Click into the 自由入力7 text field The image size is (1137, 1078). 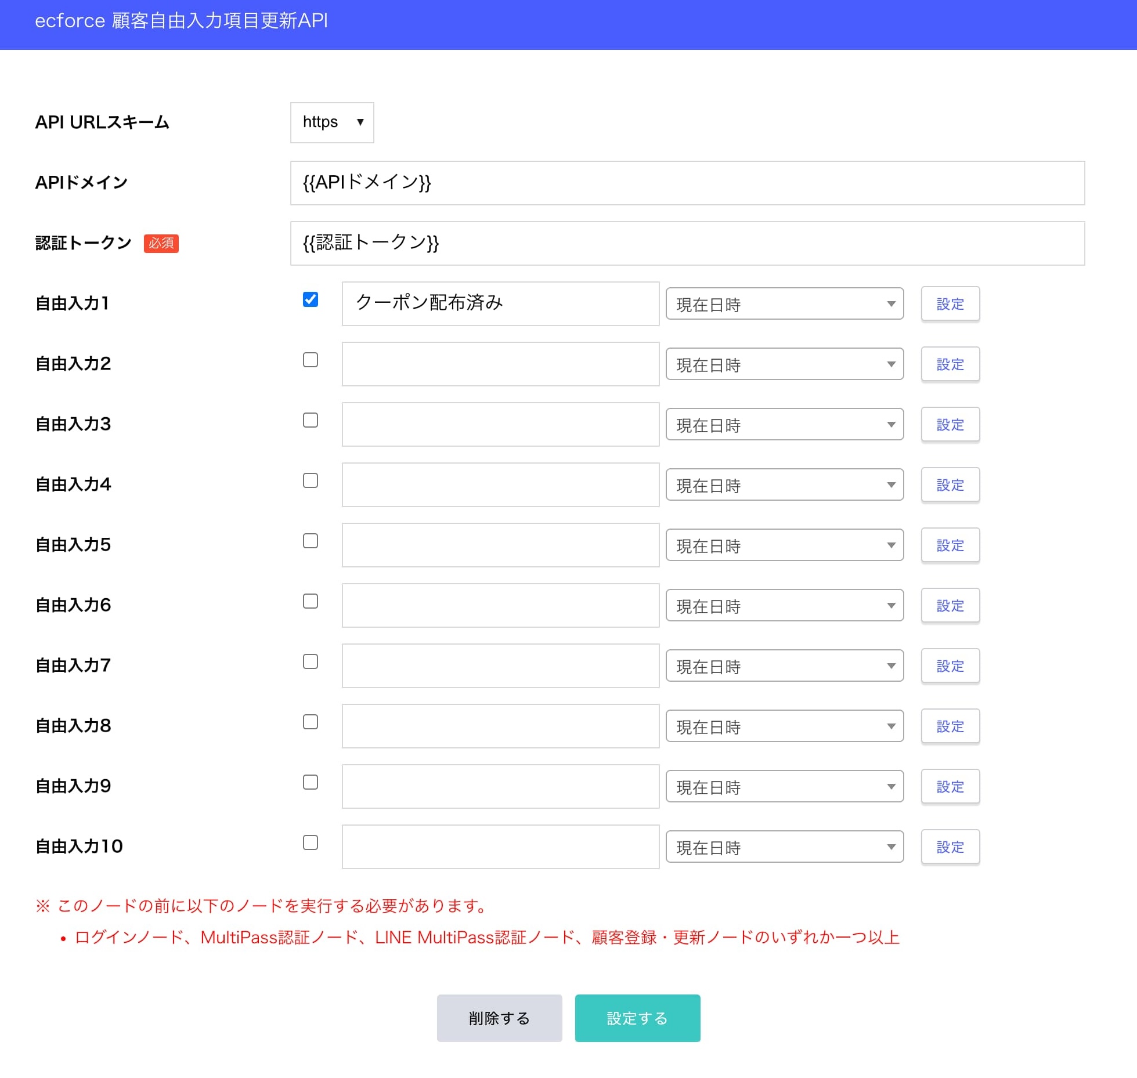pos(500,665)
